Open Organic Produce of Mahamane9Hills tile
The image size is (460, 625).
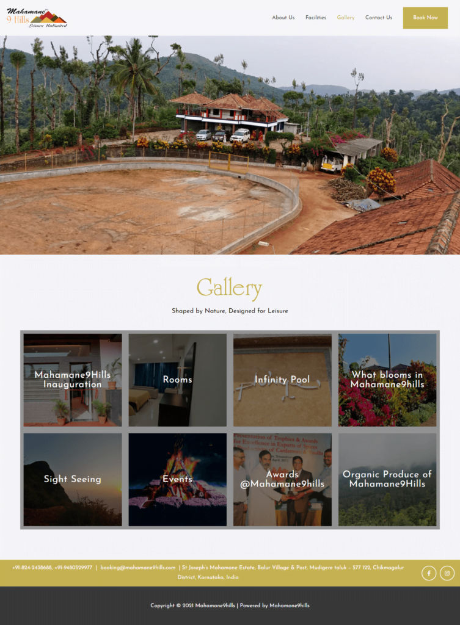click(x=387, y=480)
